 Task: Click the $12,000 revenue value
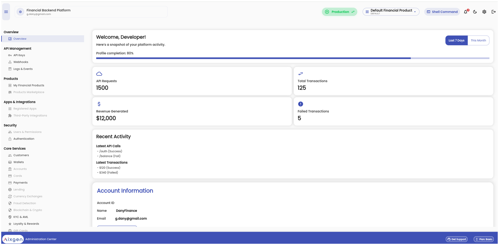[x=106, y=118]
